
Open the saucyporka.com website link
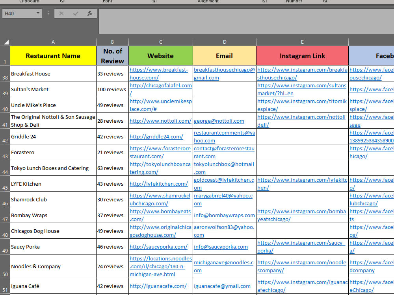point(158,247)
